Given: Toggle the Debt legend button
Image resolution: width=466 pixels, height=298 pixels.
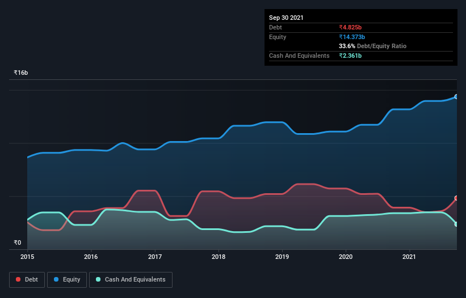Looking at the screenshot, I should 27,280.
